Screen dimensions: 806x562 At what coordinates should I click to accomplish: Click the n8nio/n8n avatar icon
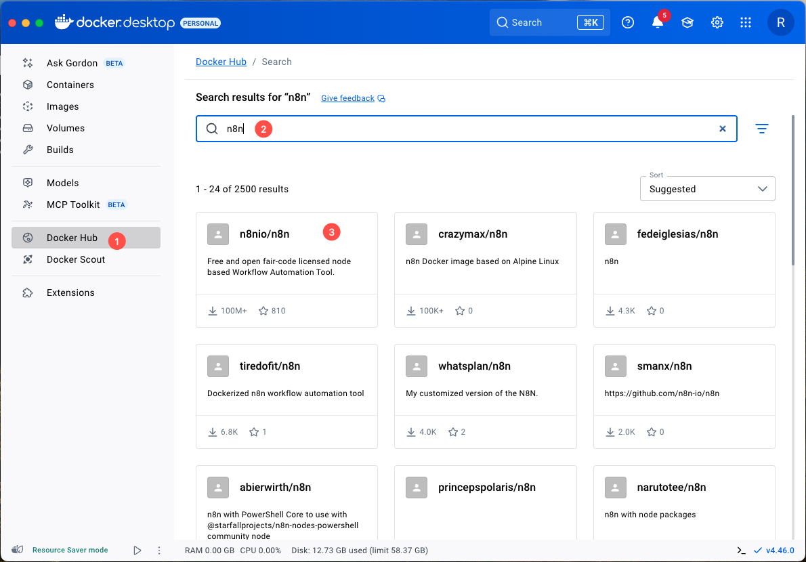[218, 234]
